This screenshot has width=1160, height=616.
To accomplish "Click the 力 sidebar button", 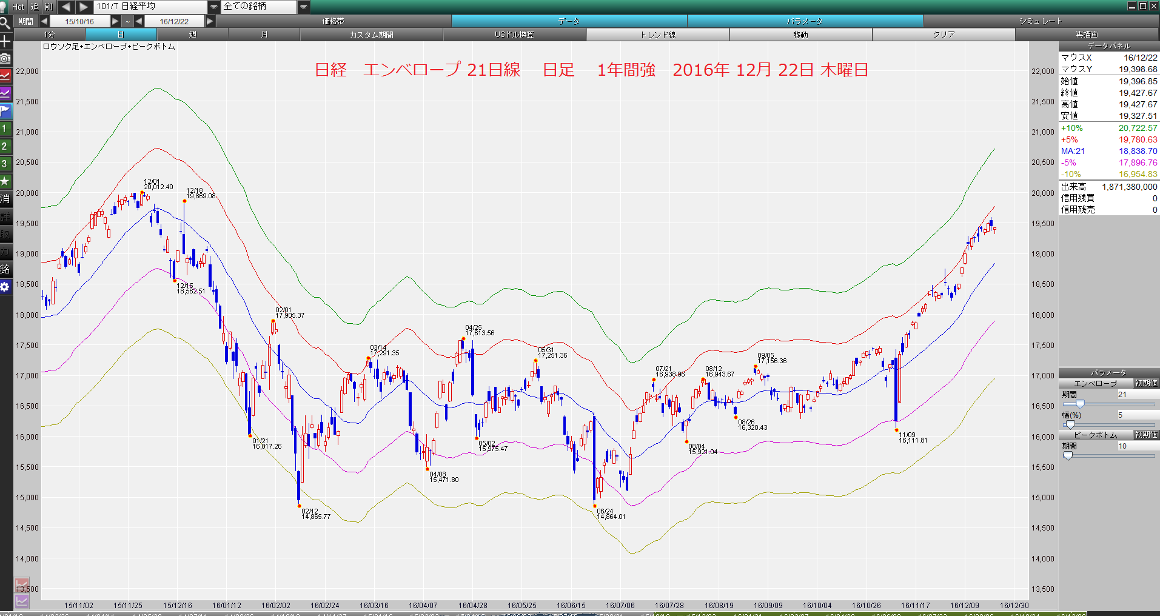I will pyautogui.click(x=5, y=252).
